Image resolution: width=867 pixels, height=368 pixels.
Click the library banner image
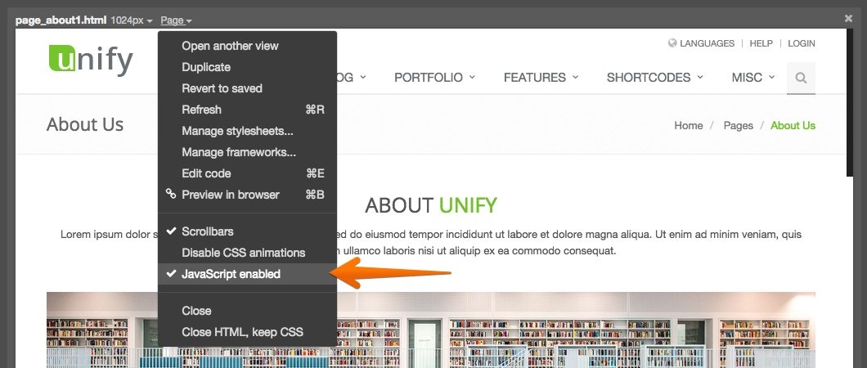[431, 330]
